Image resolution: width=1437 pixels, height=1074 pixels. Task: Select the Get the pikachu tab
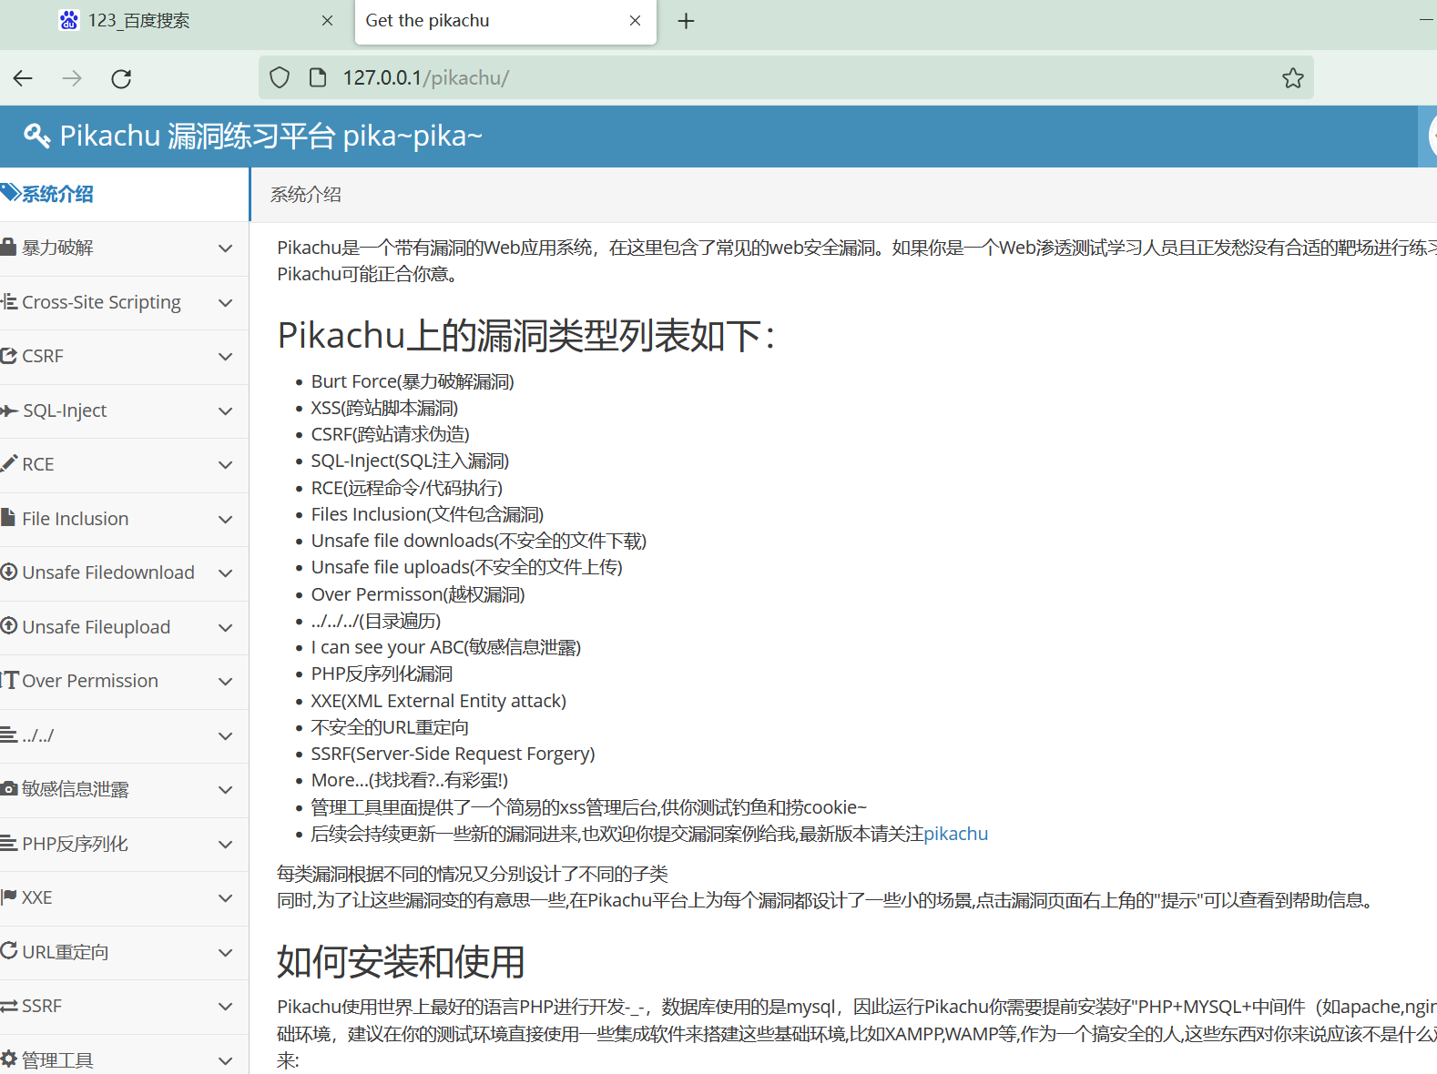pos(505,22)
